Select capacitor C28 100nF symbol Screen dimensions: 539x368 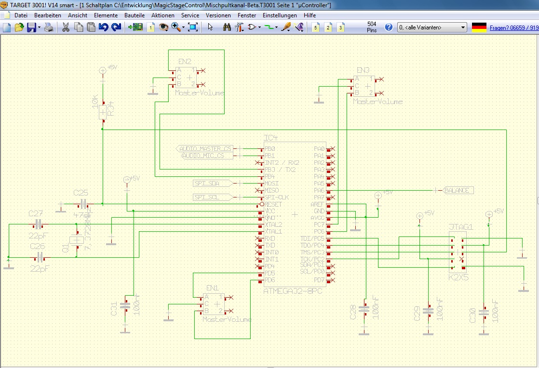click(x=364, y=309)
